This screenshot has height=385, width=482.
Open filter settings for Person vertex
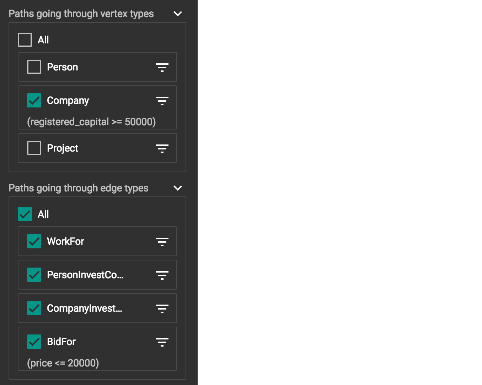coord(162,67)
